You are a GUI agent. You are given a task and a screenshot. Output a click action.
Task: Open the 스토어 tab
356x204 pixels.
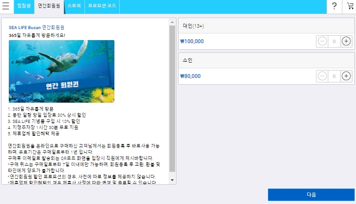pyautogui.click(x=74, y=7)
